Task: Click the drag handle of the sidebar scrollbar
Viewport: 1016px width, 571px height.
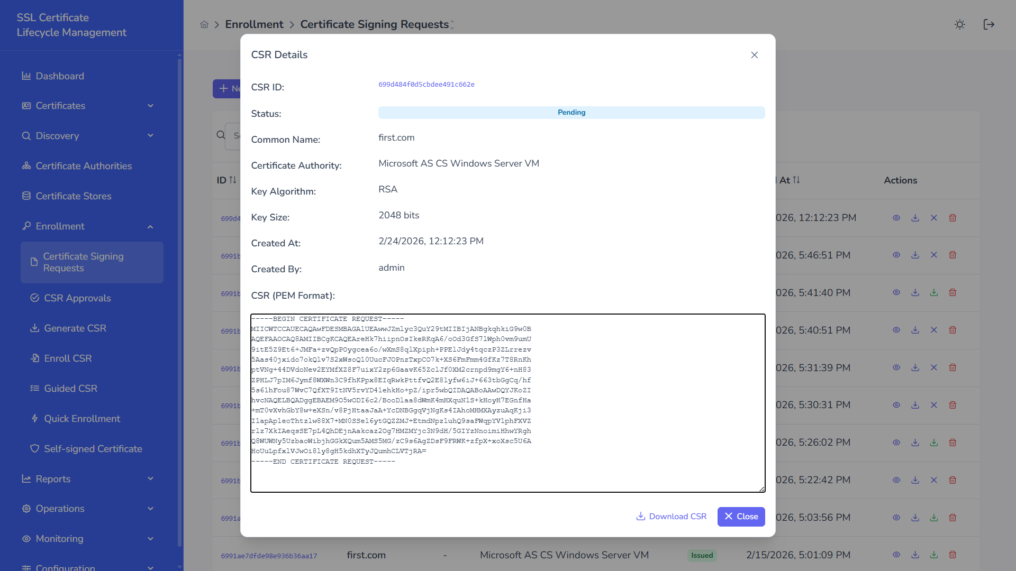Action: pyautogui.click(x=180, y=301)
